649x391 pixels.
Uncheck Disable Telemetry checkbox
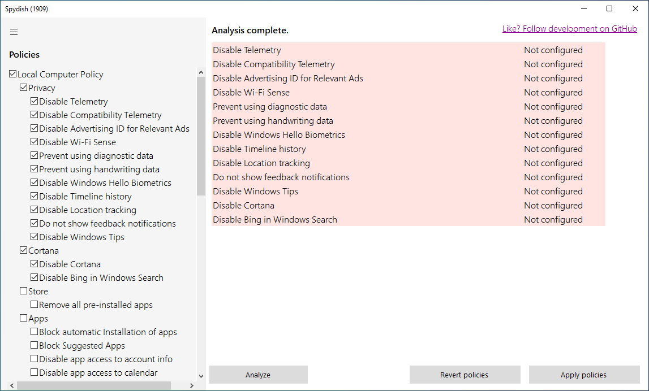[35, 102]
